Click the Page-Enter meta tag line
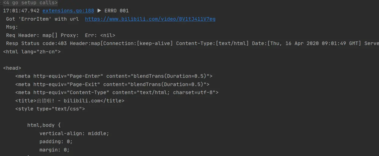Image resolution: width=379 pixels, height=156 pixels. [114, 76]
